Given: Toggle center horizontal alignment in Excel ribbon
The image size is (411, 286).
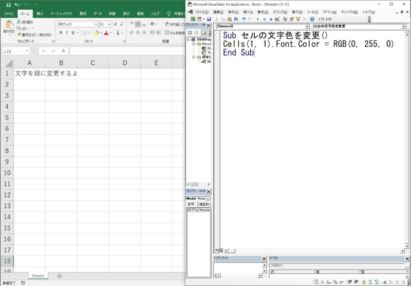Looking at the screenshot, I should 138,32.
